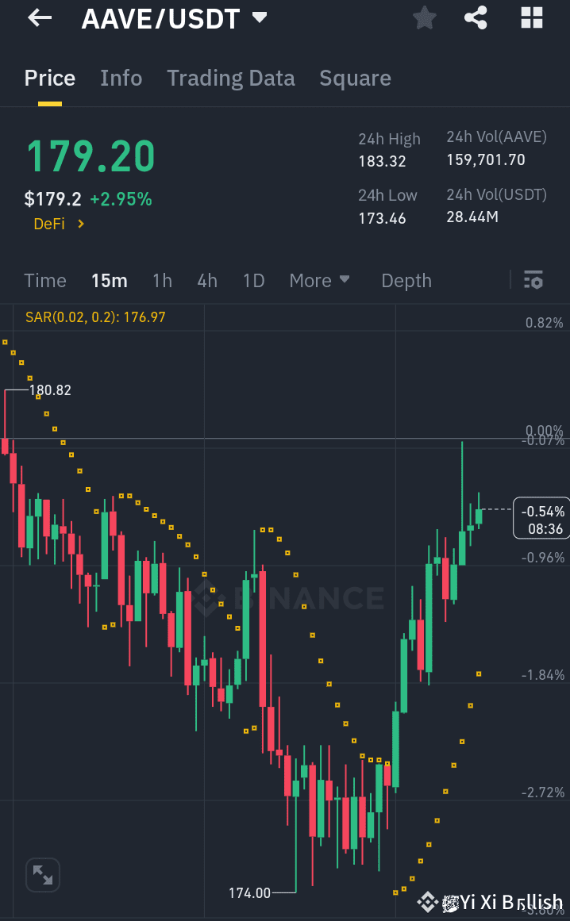
Task: Select the Info tab
Action: pyautogui.click(x=121, y=78)
